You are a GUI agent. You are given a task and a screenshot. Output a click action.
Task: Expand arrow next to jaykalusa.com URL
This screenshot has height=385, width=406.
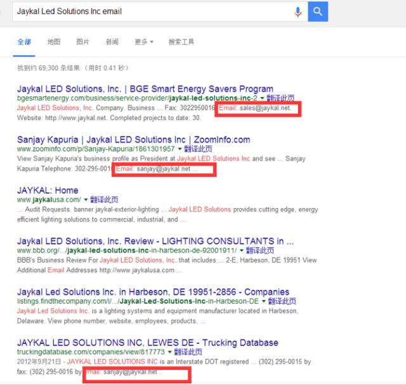coord(86,200)
